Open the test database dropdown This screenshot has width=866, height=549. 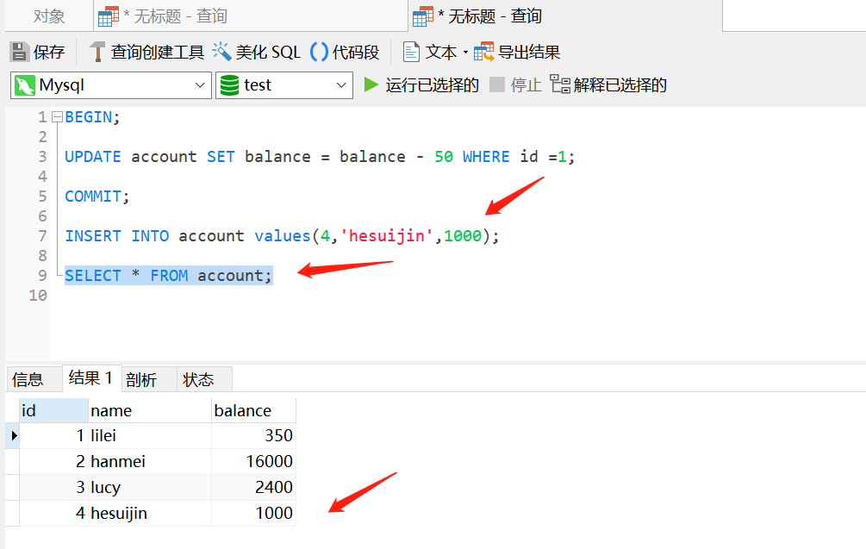(284, 85)
